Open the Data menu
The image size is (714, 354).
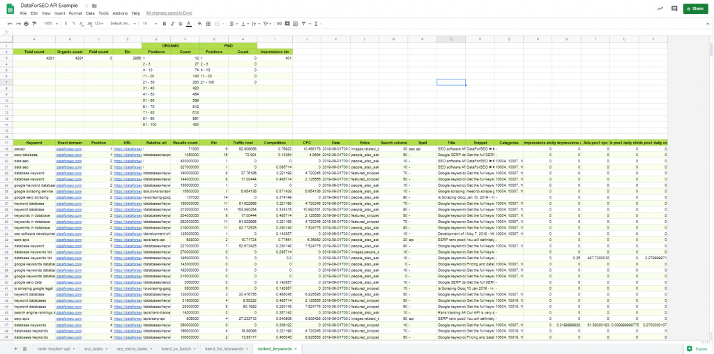point(90,13)
